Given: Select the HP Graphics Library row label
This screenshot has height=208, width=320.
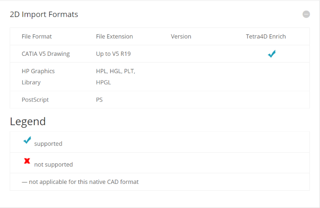Looking at the screenshot, I should click(38, 77).
